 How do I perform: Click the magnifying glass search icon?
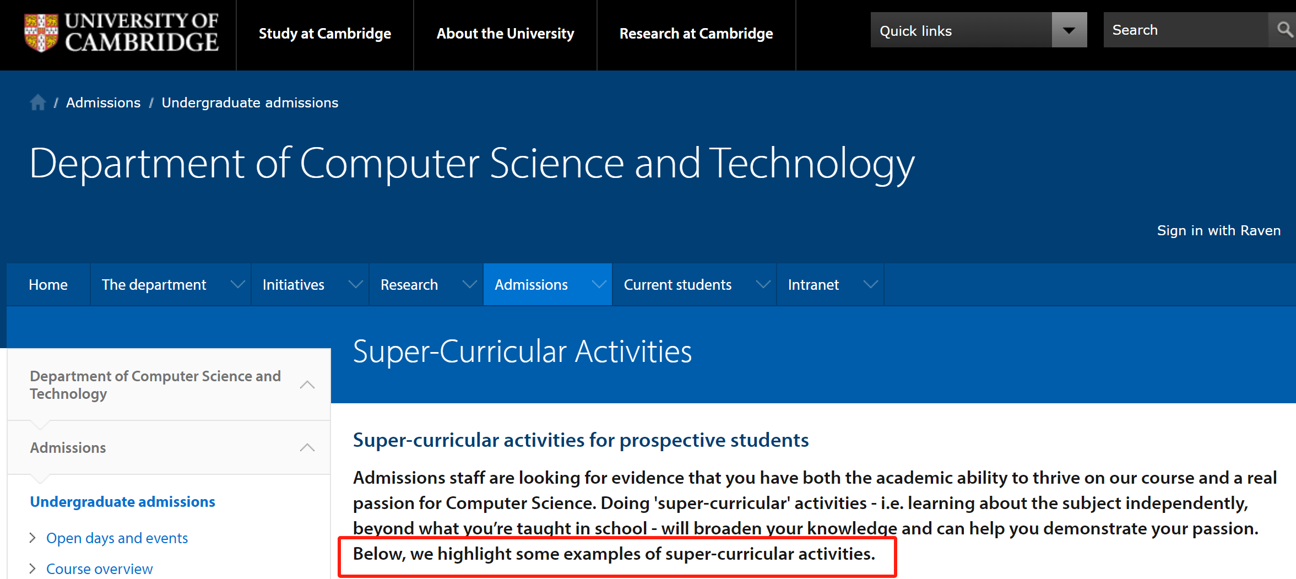click(1284, 30)
